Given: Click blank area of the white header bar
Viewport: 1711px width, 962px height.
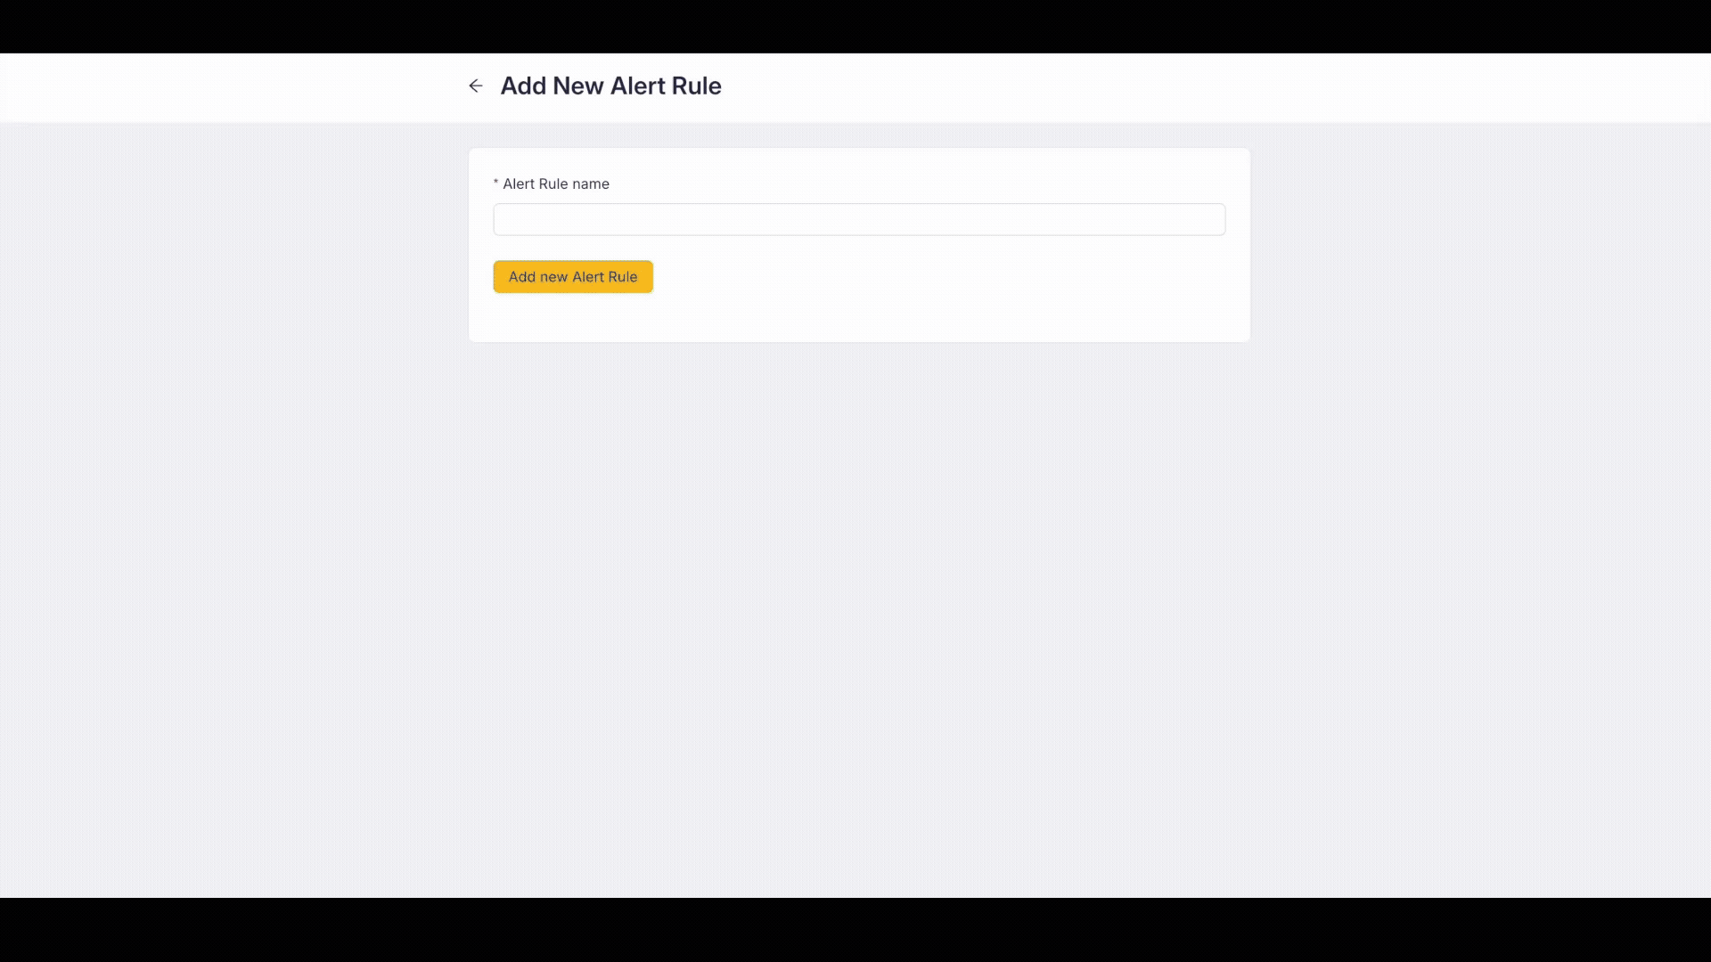Looking at the screenshot, I should tap(1158, 87).
